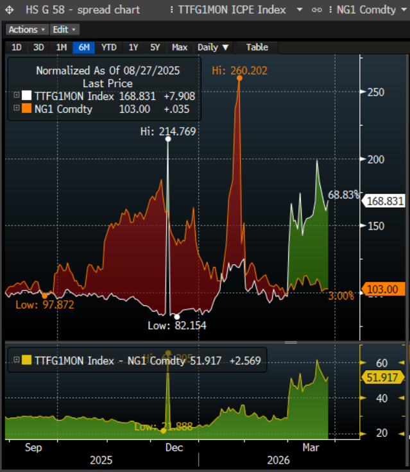The width and height of the screenshot is (410, 472).
Task: Click the Normalized As Of 08/27/2025 text
Action: 108,71
